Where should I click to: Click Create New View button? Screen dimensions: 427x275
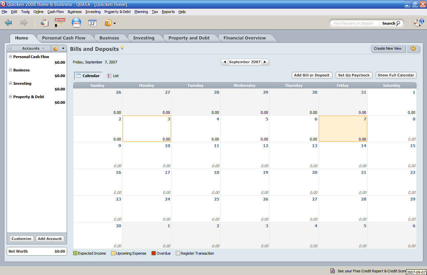388,48
